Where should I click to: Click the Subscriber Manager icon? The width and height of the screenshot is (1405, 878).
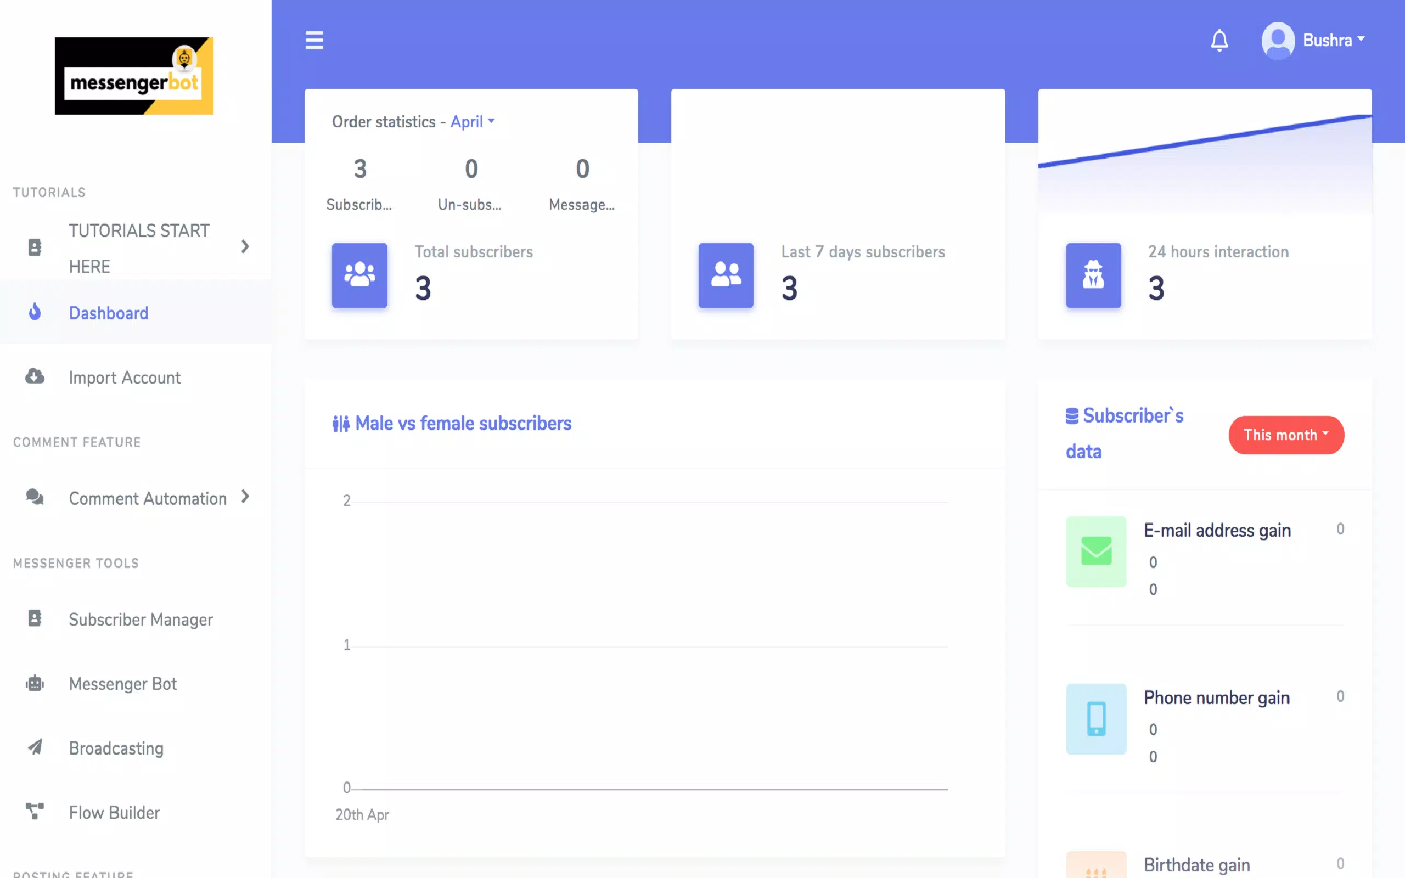coord(35,618)
